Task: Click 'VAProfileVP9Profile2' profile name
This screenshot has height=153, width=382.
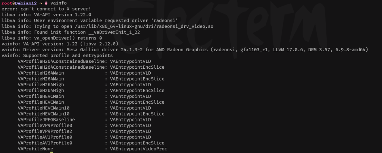Action: [x=44, y=131]
